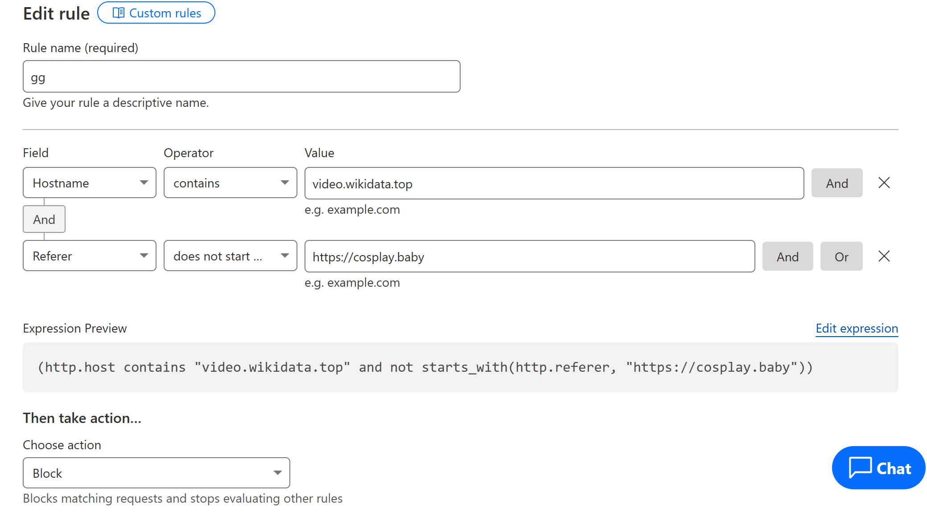927x520 pixels.
Task: Open the contains operator dropdown
Action: 230,183
